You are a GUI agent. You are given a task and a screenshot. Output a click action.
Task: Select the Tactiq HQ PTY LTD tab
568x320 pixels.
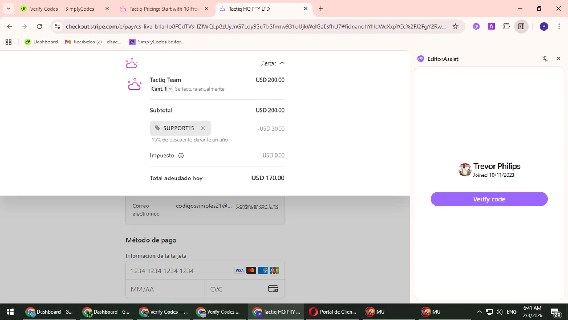(x=264, y=9)
